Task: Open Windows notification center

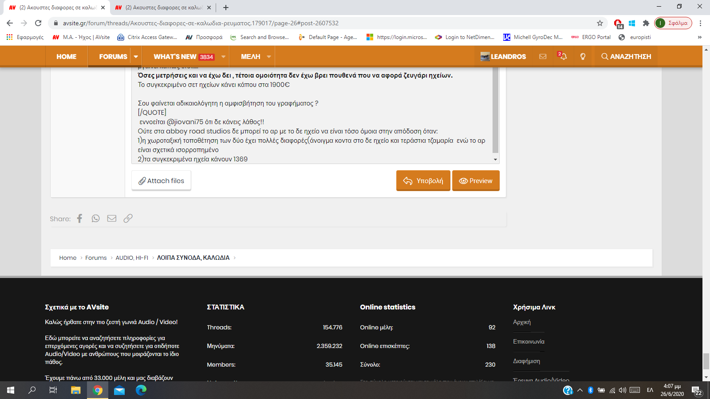Action: (697, 390)
